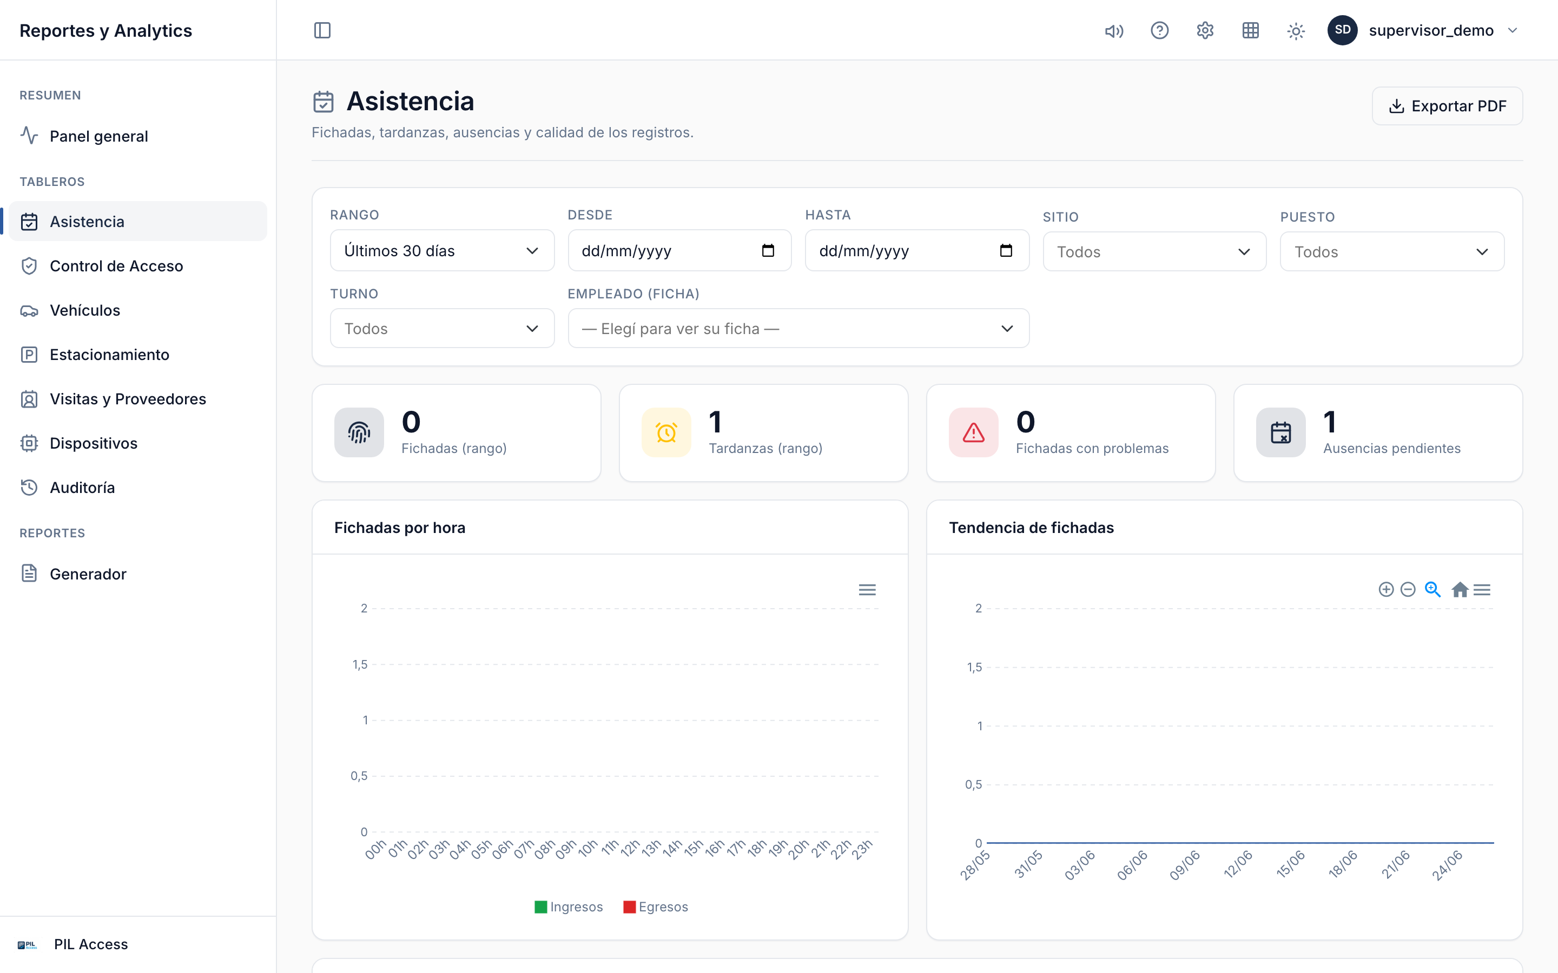Open Panel general from sidebar
The image size is (1558, 973).
click(138, 136)
